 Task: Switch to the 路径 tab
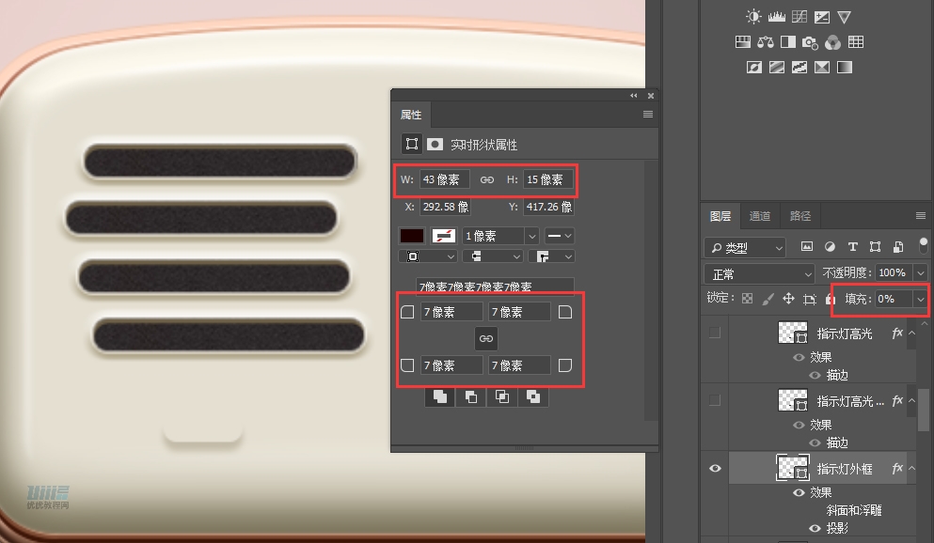[x=800, y=216]
